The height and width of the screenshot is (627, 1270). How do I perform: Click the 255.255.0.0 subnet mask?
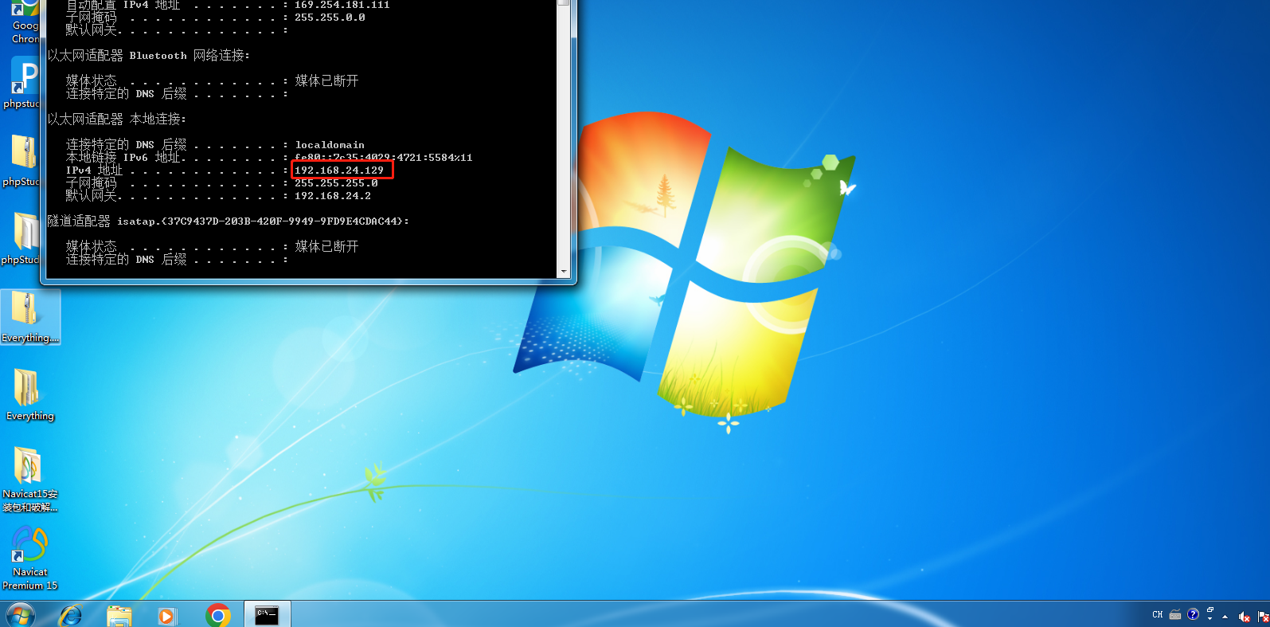click(330, 18)
